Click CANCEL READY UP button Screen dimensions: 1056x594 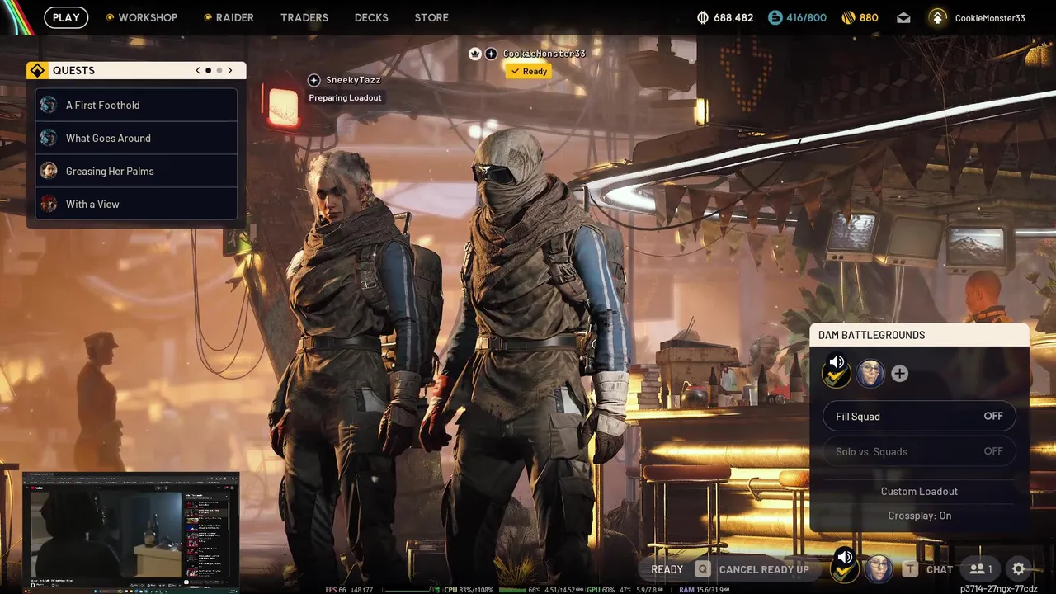point(764,569)
